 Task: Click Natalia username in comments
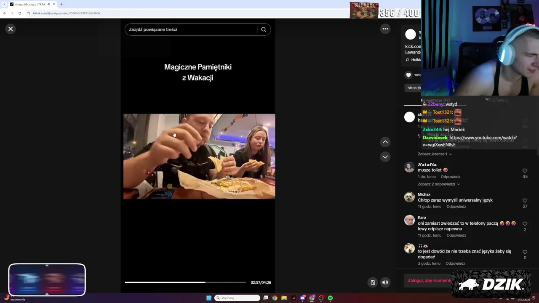(x=427, y=165)
